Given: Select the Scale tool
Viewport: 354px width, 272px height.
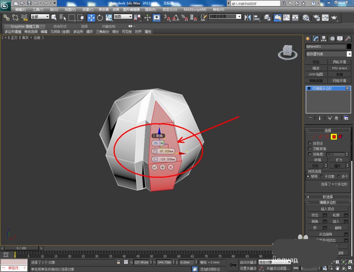Looking at the screenshot, I should coord(109,17).
